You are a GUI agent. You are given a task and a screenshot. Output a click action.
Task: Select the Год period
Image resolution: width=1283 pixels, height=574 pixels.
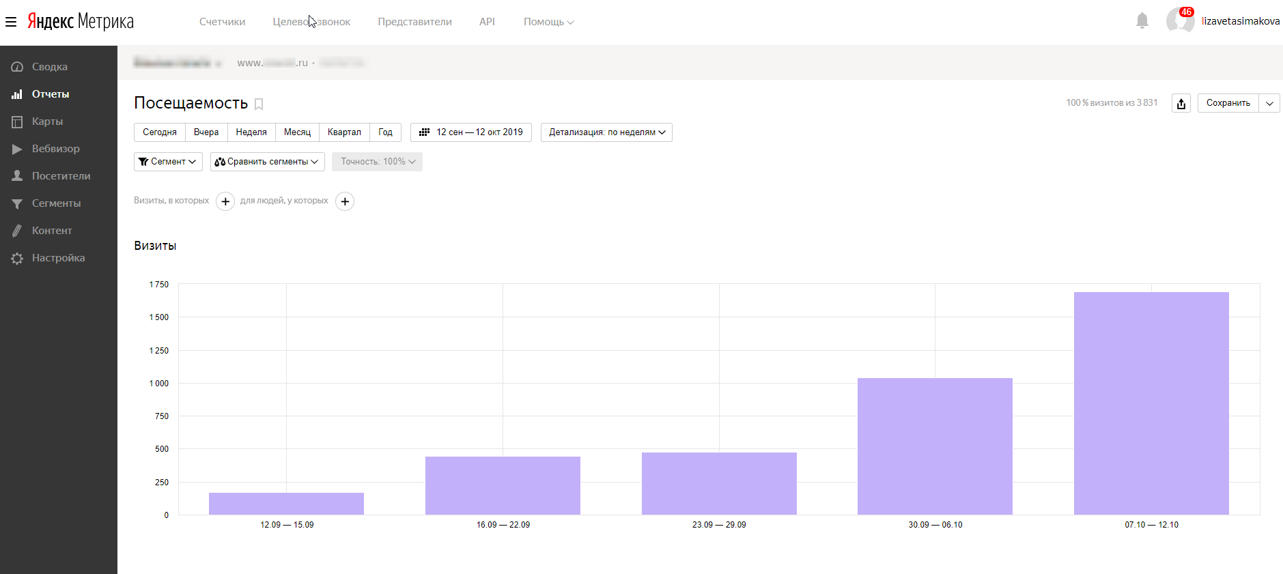click(x=386, y=132)
